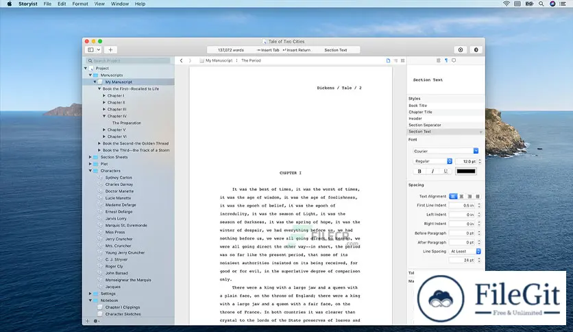This screenshot has width=573, height=332.
Task: Open the At Least line spacing dropdown
Action: (465, 252)
